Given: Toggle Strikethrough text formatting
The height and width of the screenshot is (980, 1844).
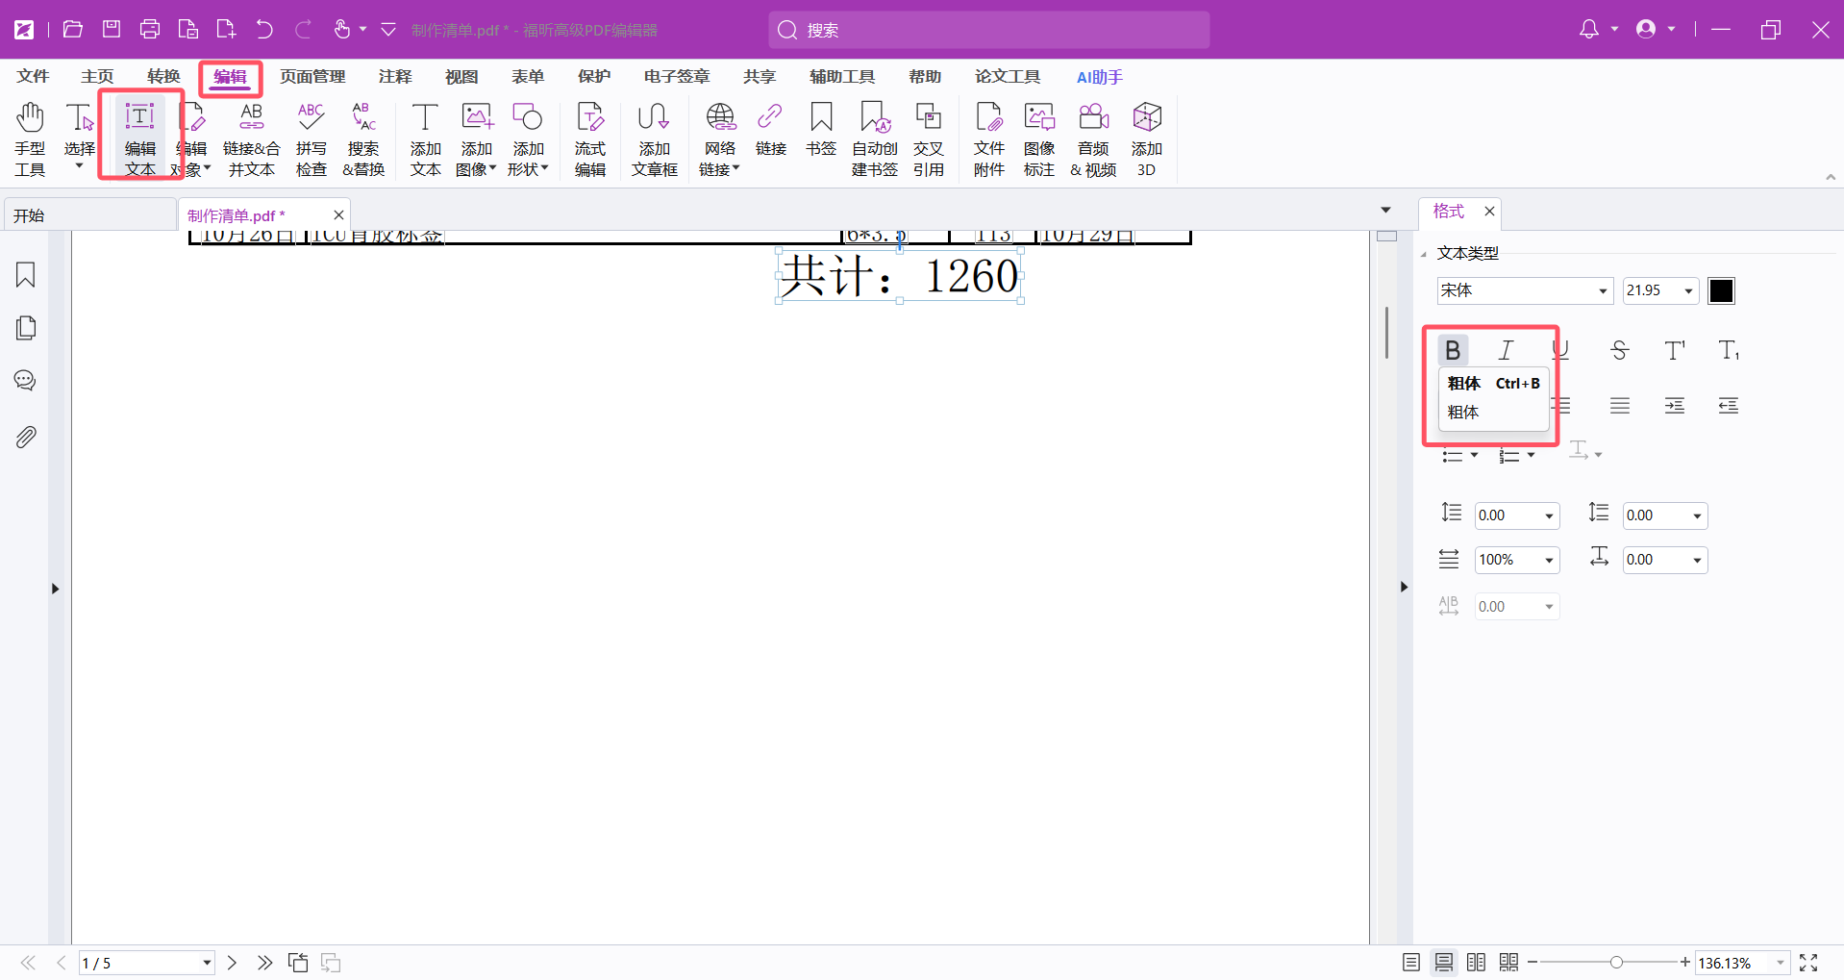Looking at the screenshot, I should coord(1619,350).
